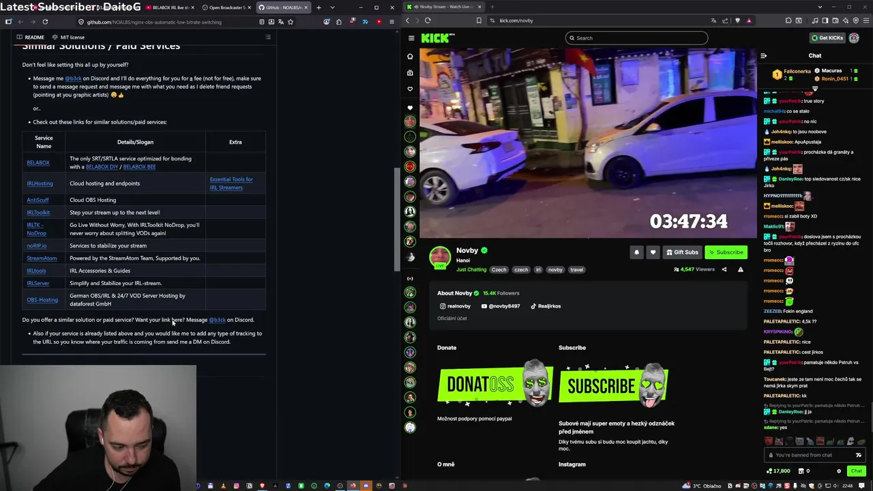This screenshot has width=873, height=491.
Task: Click the GitHub page vertical scrollbar
Action: coord(396,218)
